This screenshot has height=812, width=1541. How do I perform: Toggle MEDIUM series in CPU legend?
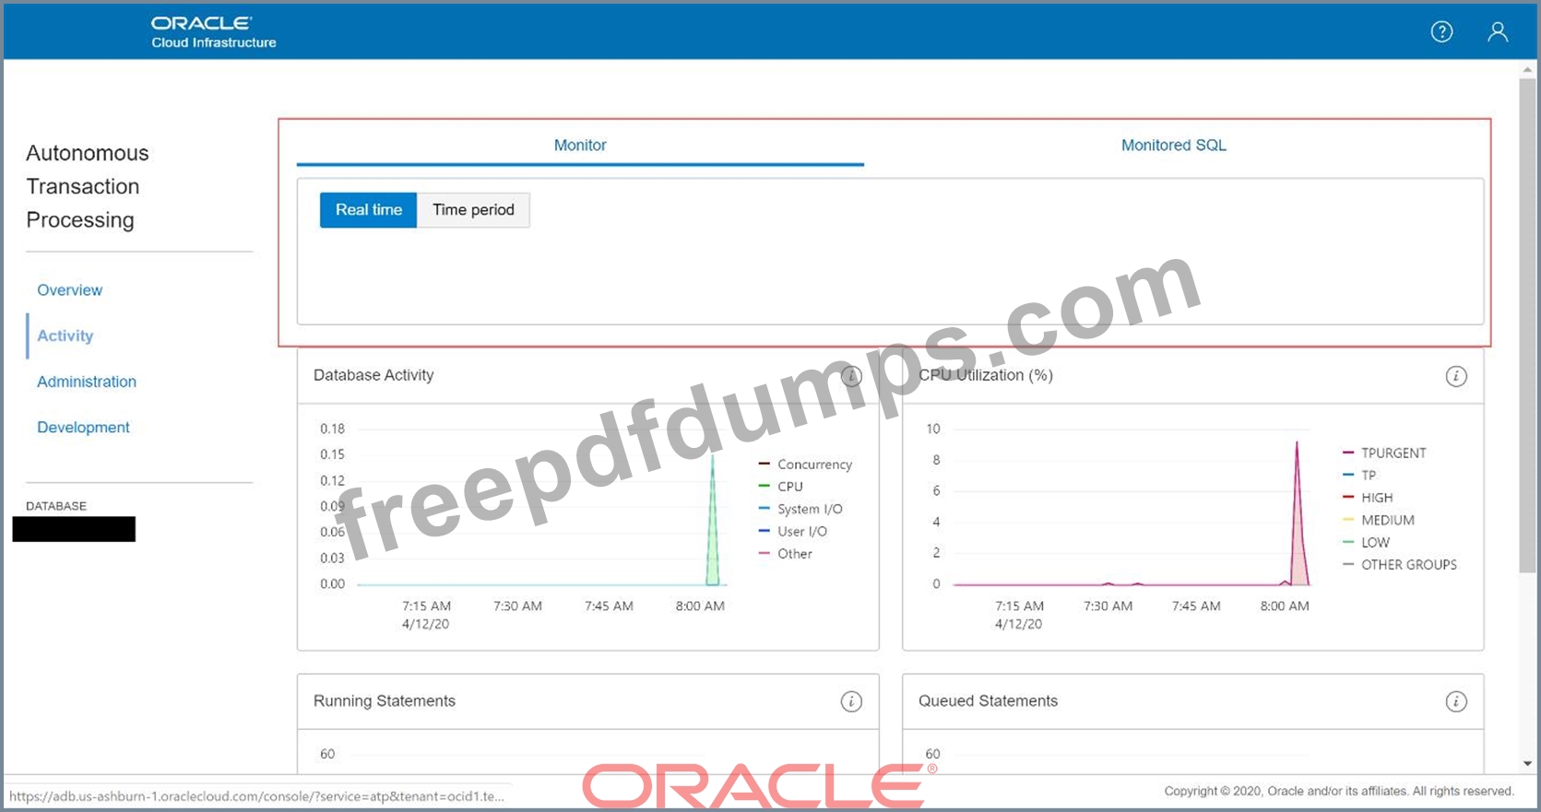point(1379,521)
